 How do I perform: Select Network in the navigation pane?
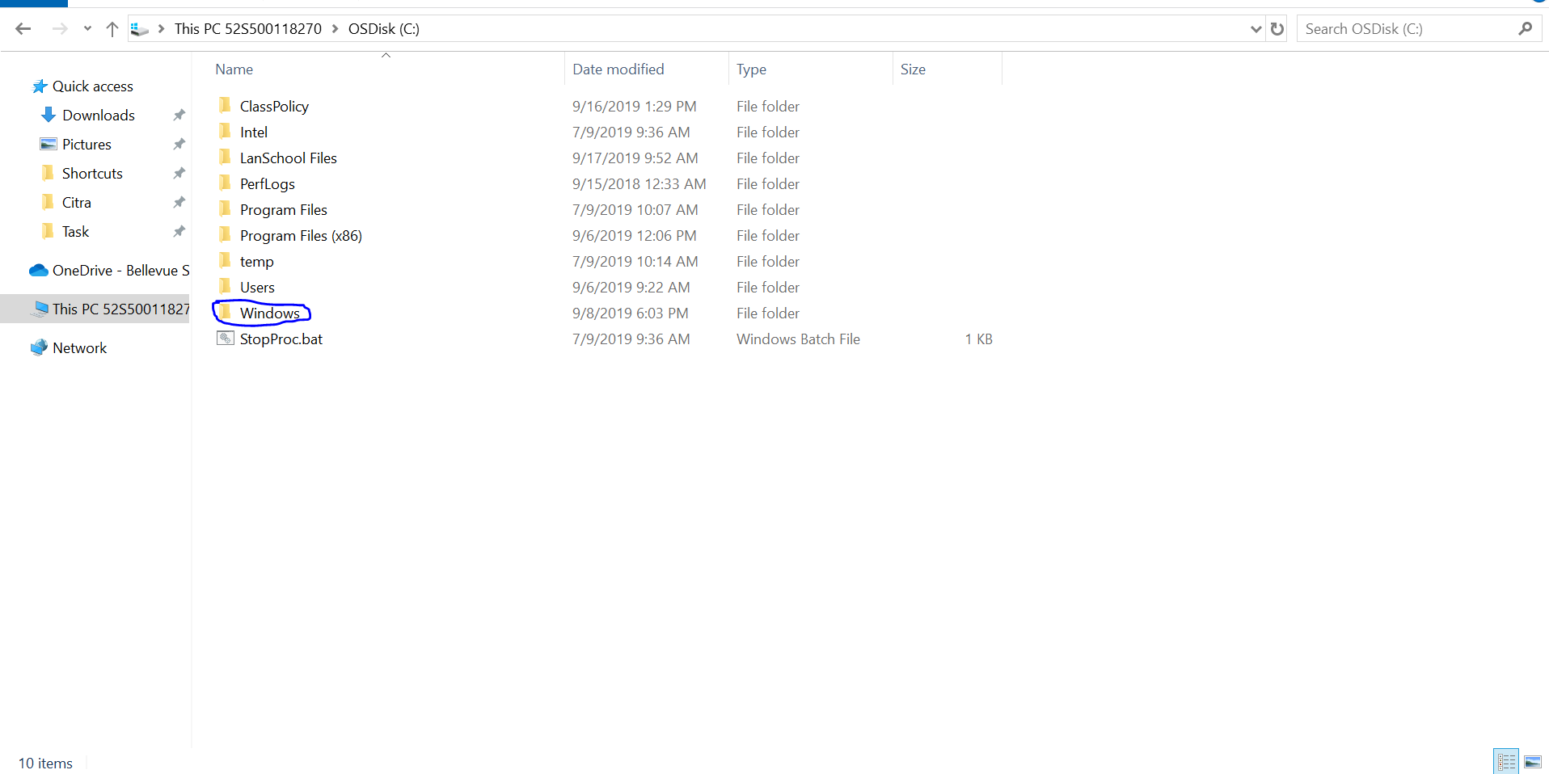[79, 348]
